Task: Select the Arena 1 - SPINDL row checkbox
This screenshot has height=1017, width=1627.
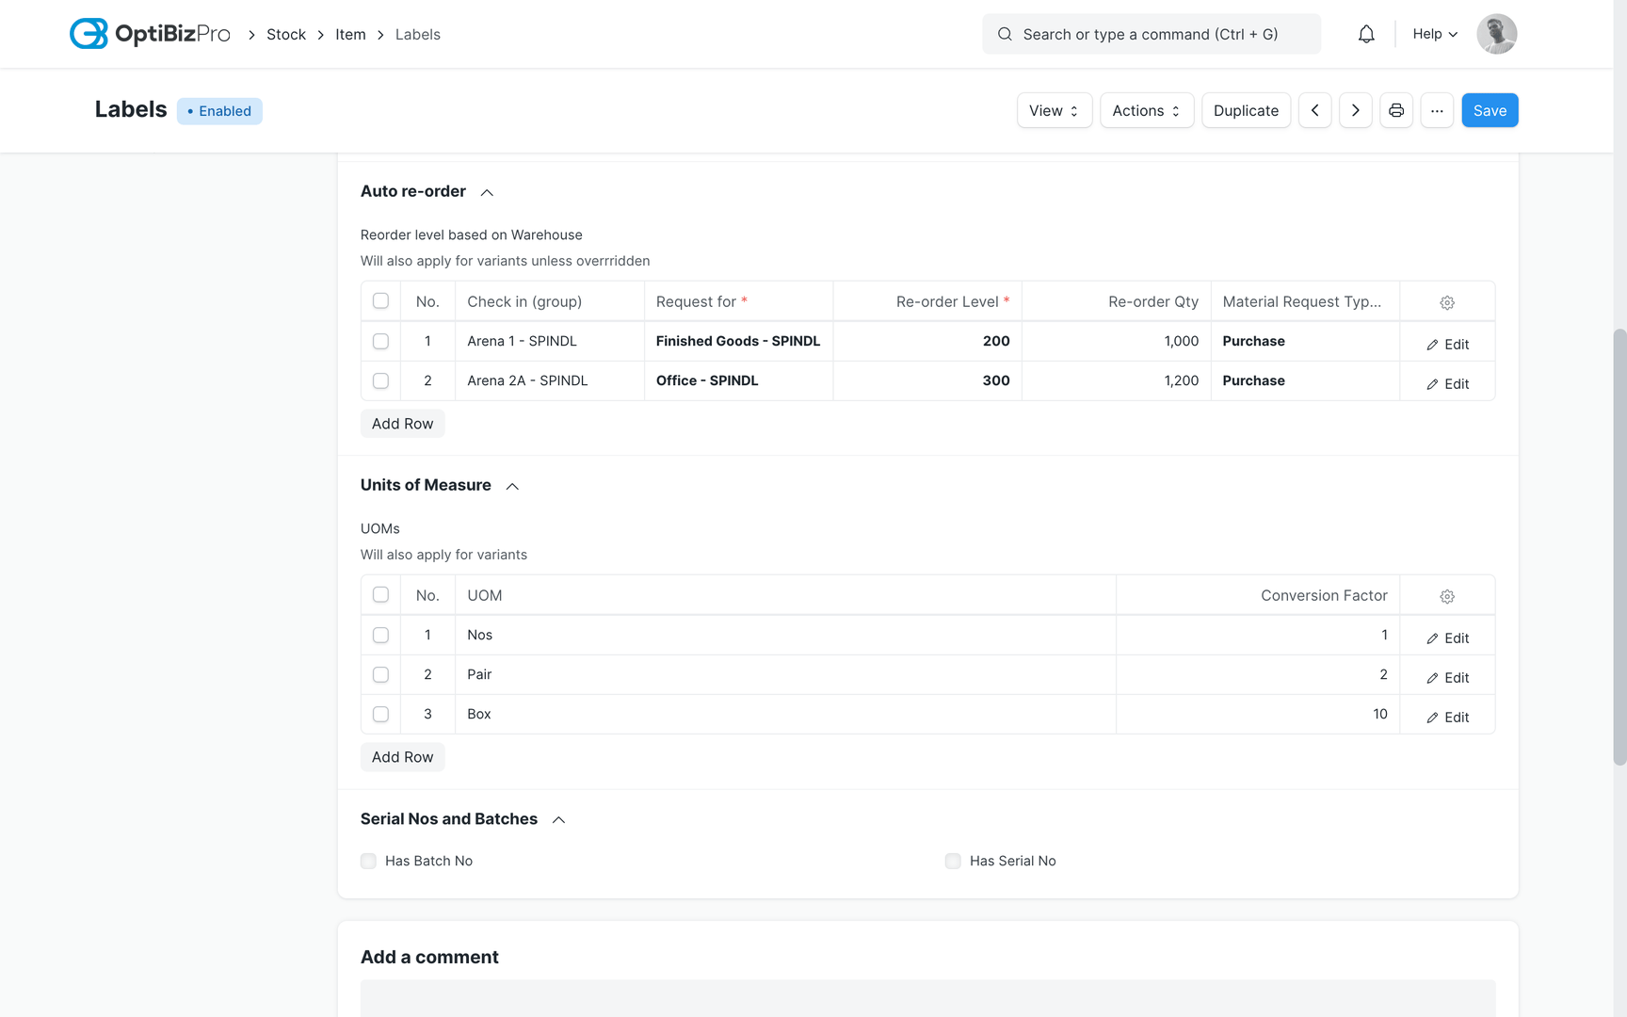Action: click(380, 341)
